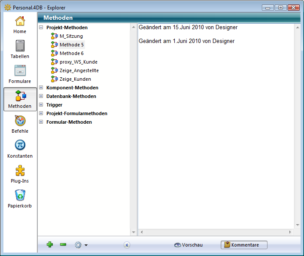Open the Home page icon

(x=20, y=24)
